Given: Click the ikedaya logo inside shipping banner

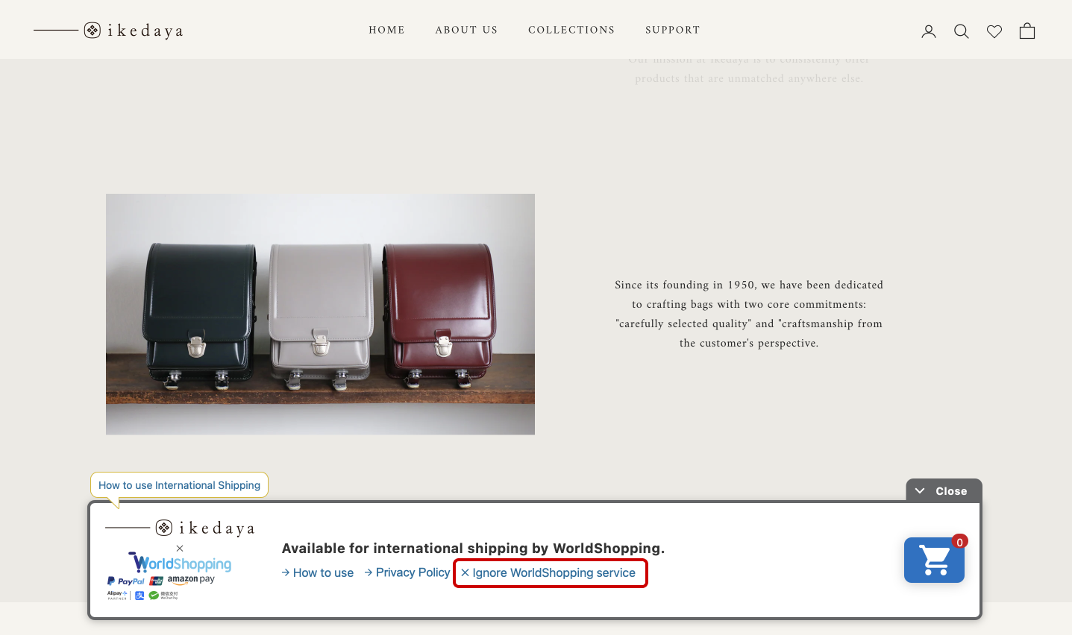Looking at the screenshot, I should [x=205, y=528].
